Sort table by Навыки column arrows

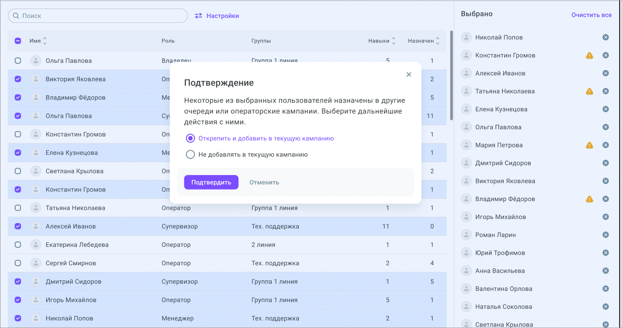click(x=394, y=41)
